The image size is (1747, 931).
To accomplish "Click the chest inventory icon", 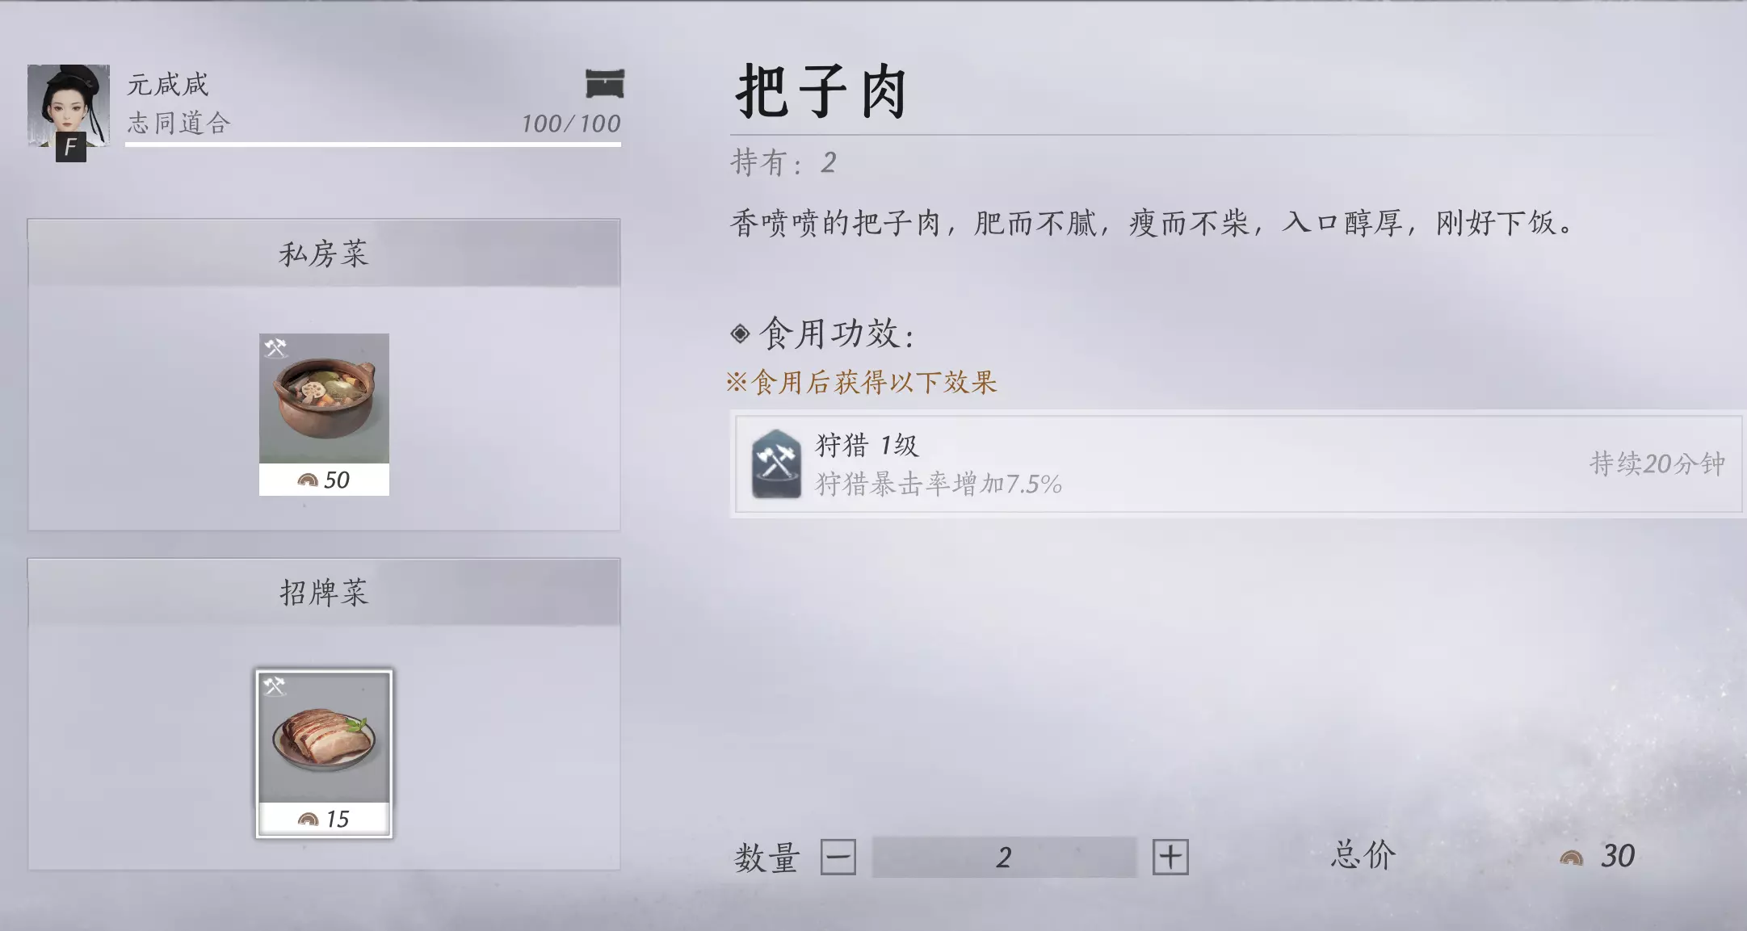I will coord(604,83).
